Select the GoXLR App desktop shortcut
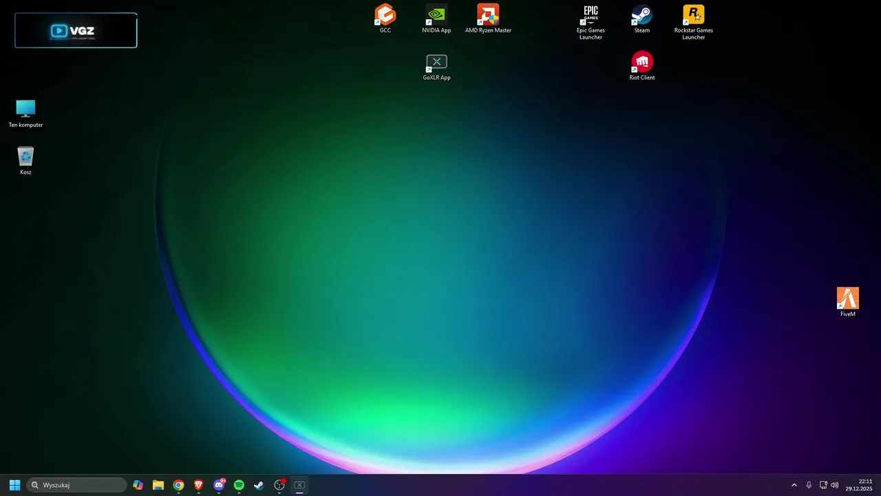The width and height of the screenshot is (881, 496). [436, 67]
